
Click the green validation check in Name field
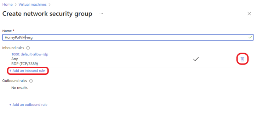[250, 37]
